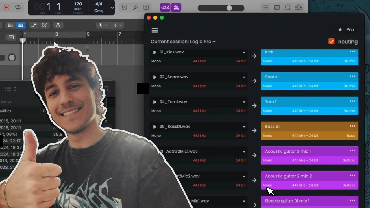Select the blue Kick track card
The height and width of the screenshot is (208, 370).
click(x=310, y=57)
